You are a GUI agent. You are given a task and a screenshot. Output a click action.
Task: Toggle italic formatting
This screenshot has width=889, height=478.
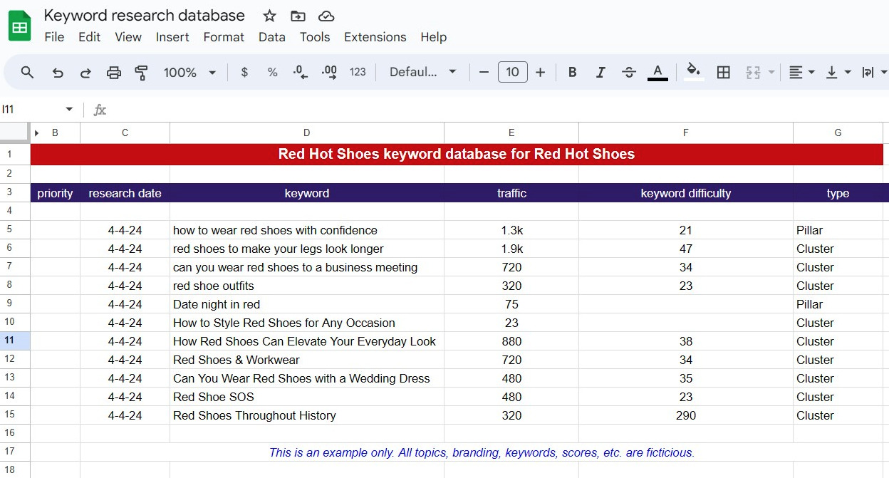600,73
